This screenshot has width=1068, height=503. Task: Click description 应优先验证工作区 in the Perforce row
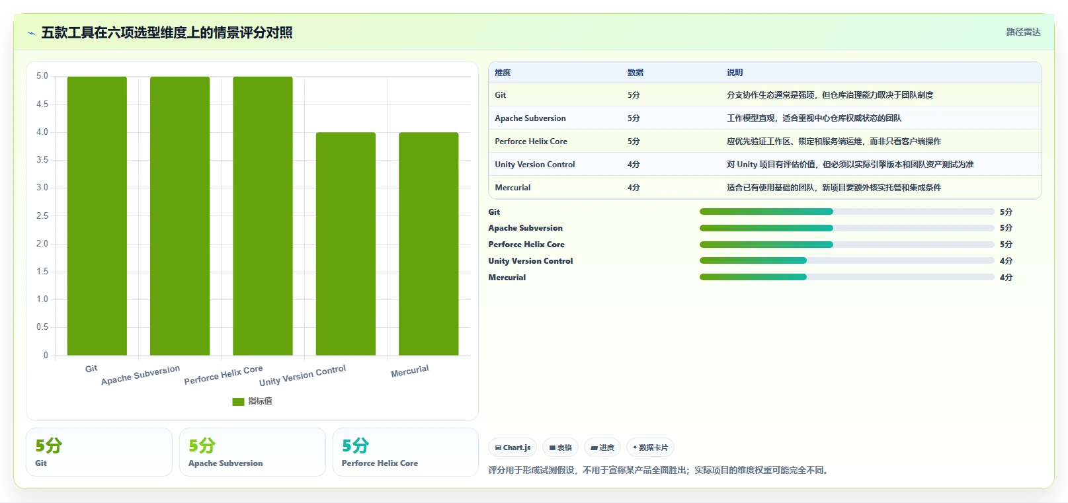[834, 141]
